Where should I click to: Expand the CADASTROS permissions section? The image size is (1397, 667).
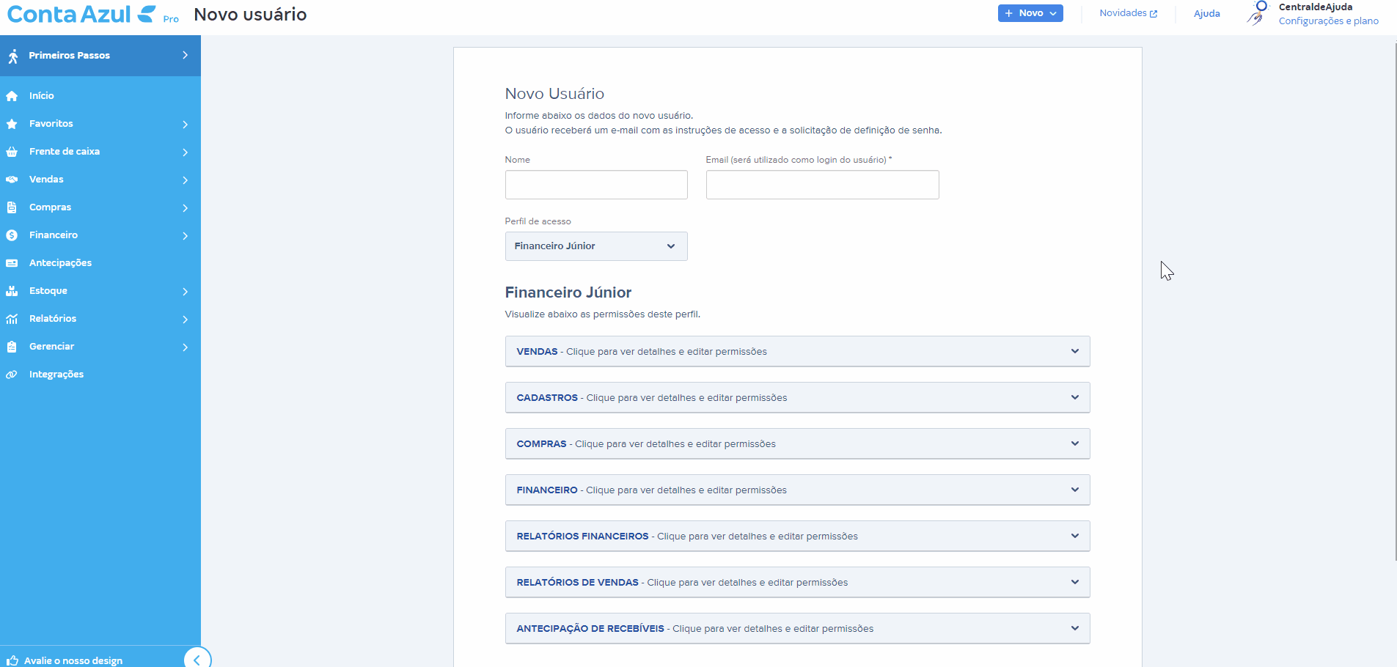coord(797,398)
